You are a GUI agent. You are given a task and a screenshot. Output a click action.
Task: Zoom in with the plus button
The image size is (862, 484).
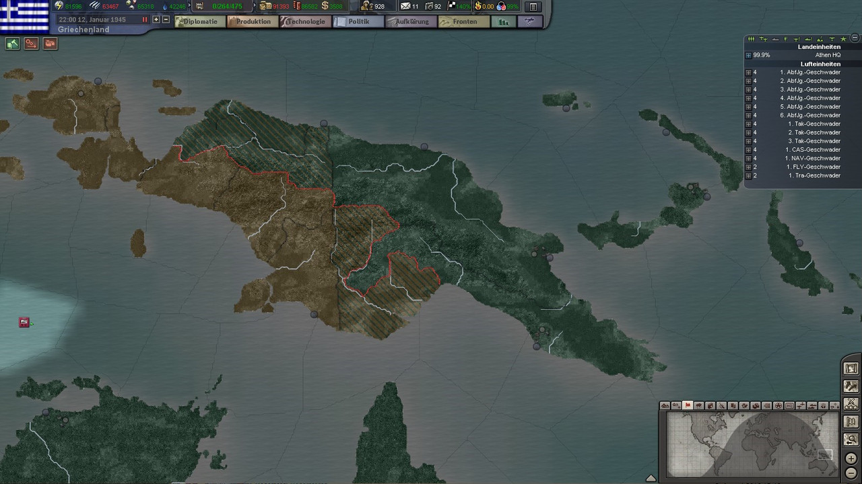pos(851,458)
